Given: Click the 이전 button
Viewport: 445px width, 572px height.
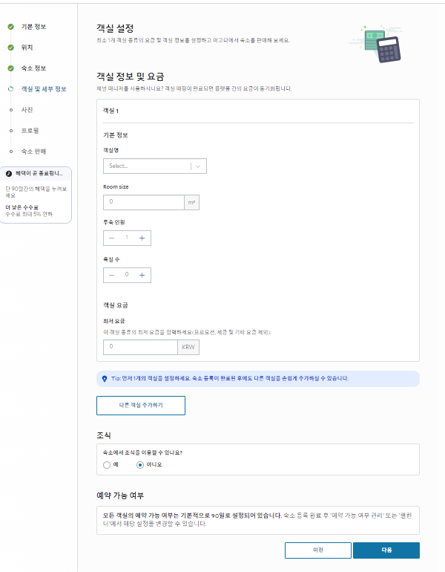Looking at the screenshot, I should tap(317, 550).
